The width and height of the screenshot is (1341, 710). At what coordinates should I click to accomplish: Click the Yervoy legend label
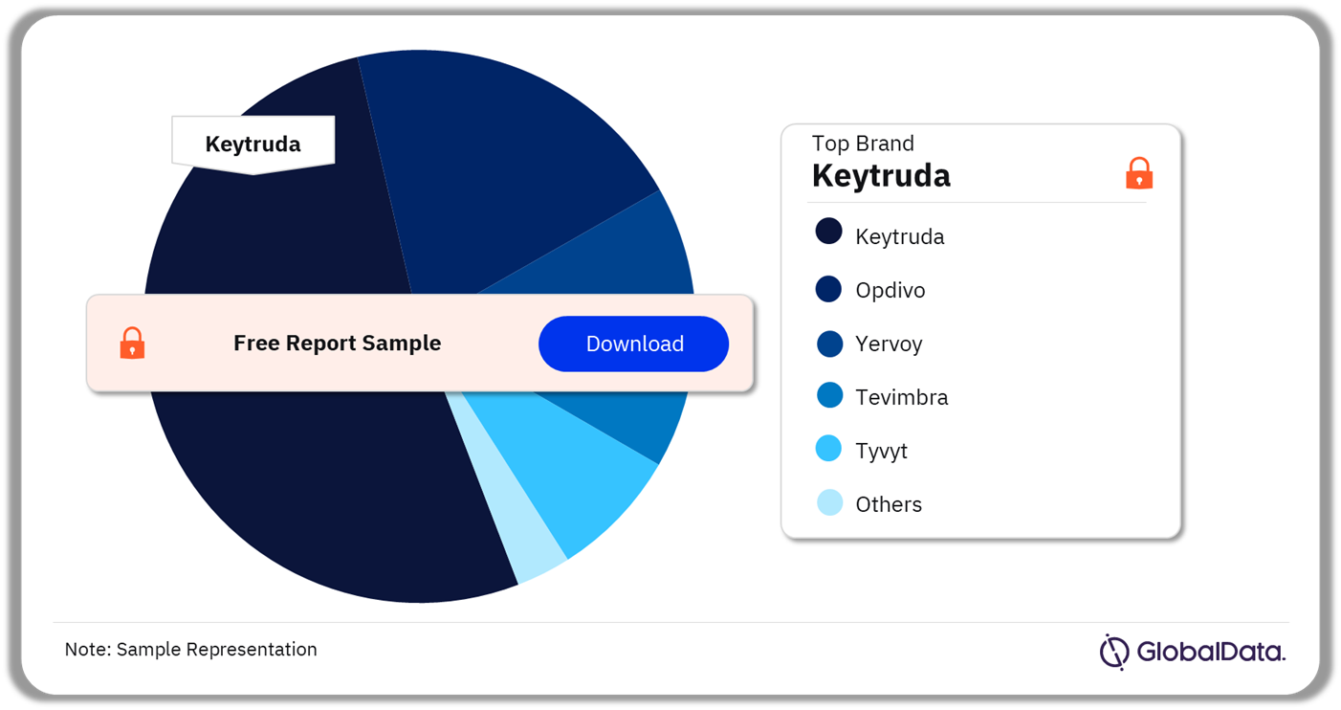click(x=889, y=344)
